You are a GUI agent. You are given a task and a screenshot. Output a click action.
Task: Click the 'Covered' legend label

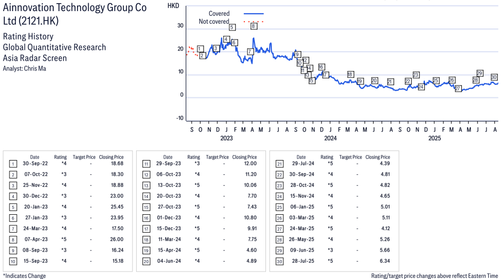(219, 14)
